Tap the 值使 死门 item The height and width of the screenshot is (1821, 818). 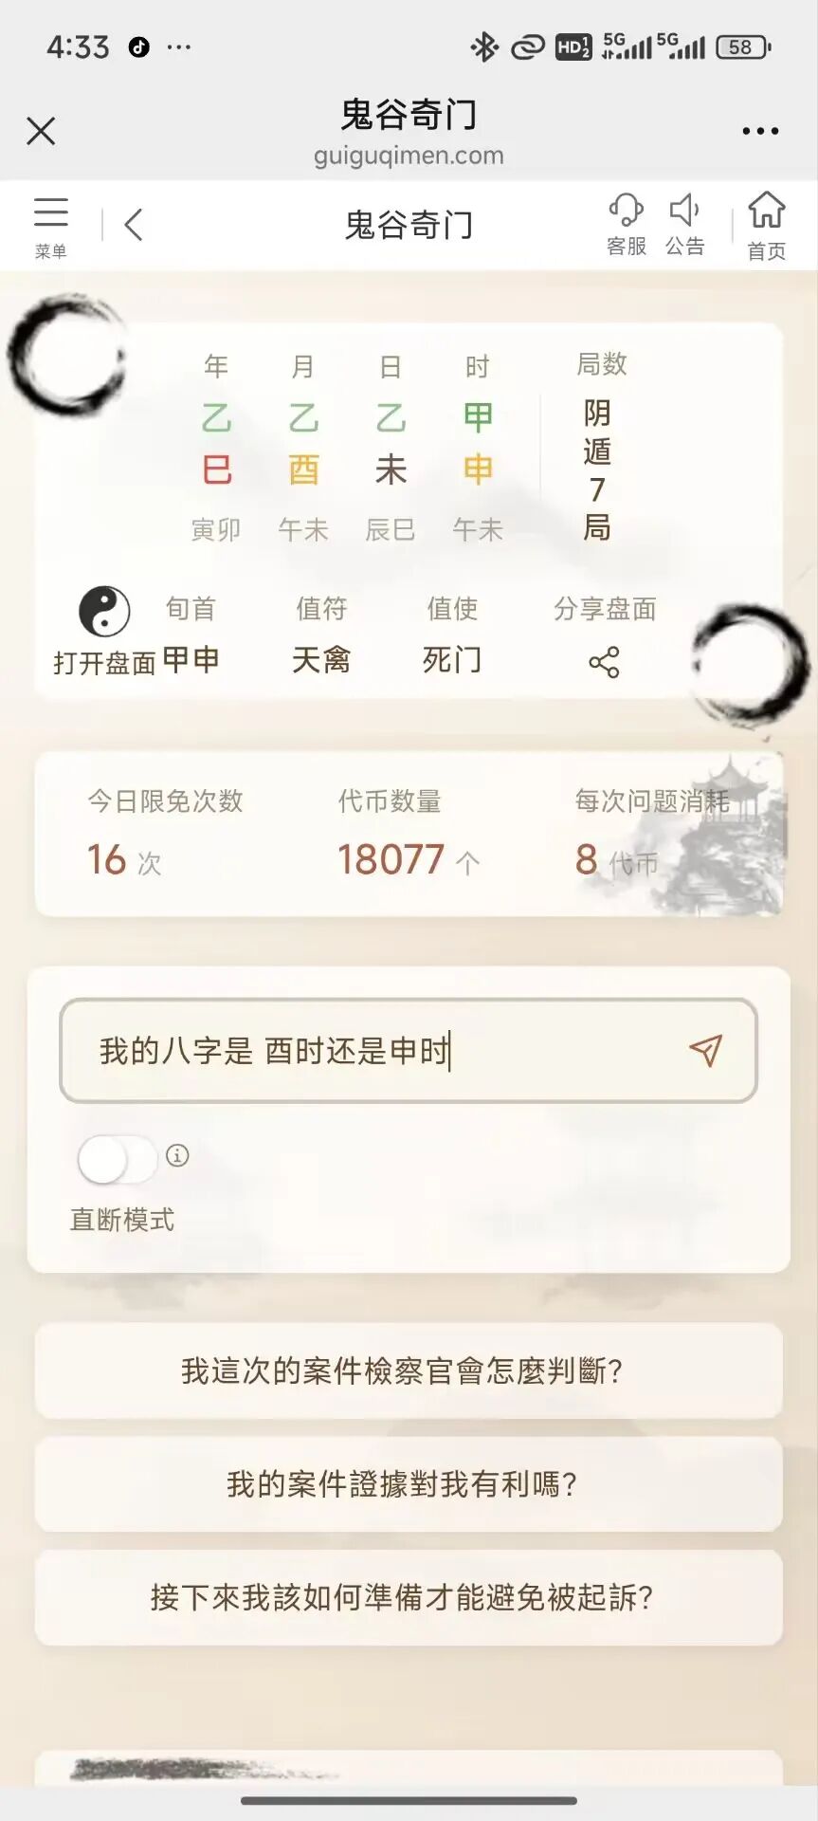pos(452,634)
